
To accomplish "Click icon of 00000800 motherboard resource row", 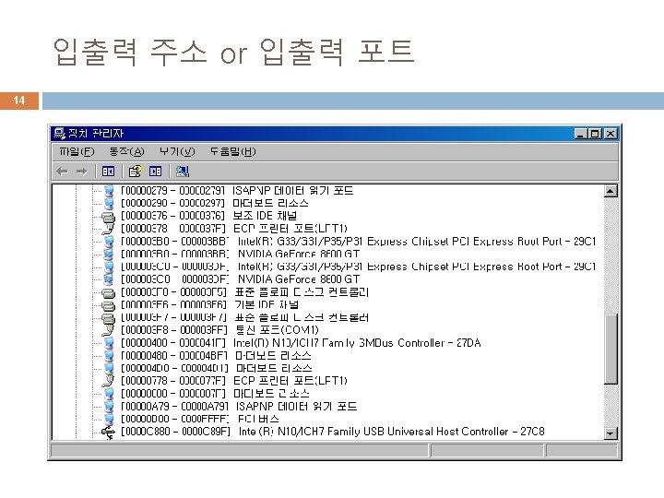I will coord(109,394).
